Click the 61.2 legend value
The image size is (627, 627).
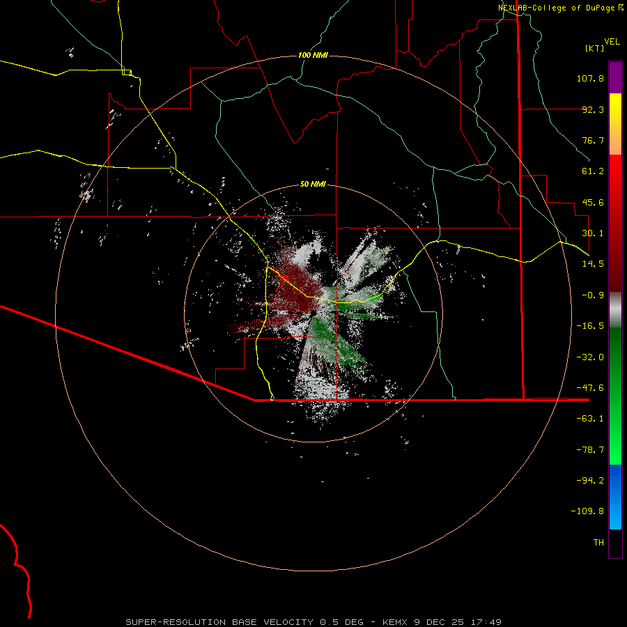[x=593, y=171]
